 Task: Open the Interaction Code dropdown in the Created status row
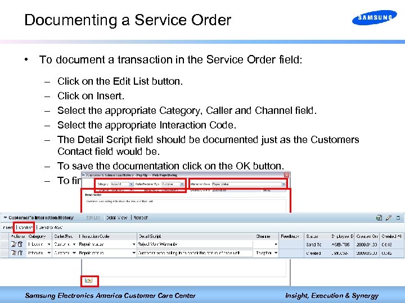pyautogui.click(x=134, y=253)
